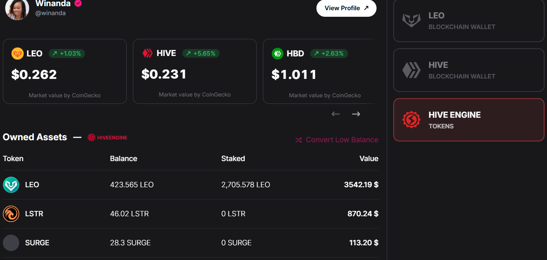Click Winanda's profile avatar photo
Screen dimensions: 547x260
pos(17,9)
